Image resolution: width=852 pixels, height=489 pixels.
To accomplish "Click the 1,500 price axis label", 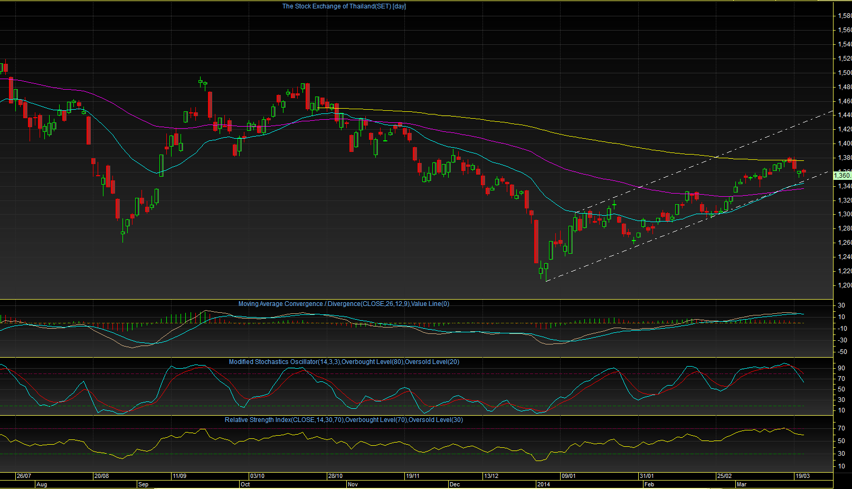I will (x=845, y=73).
